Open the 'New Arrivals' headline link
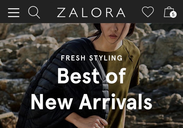This screenshot has width=183, height=128. 91,101
